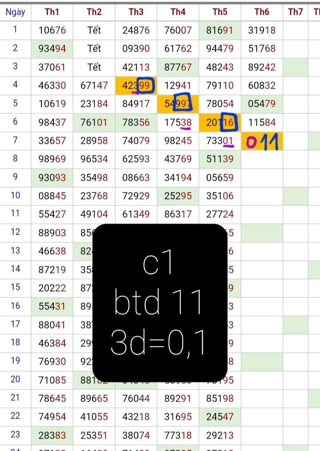320x451 pixels.
Task: Click the Th7 column header
Action: (x=295, y=12)
